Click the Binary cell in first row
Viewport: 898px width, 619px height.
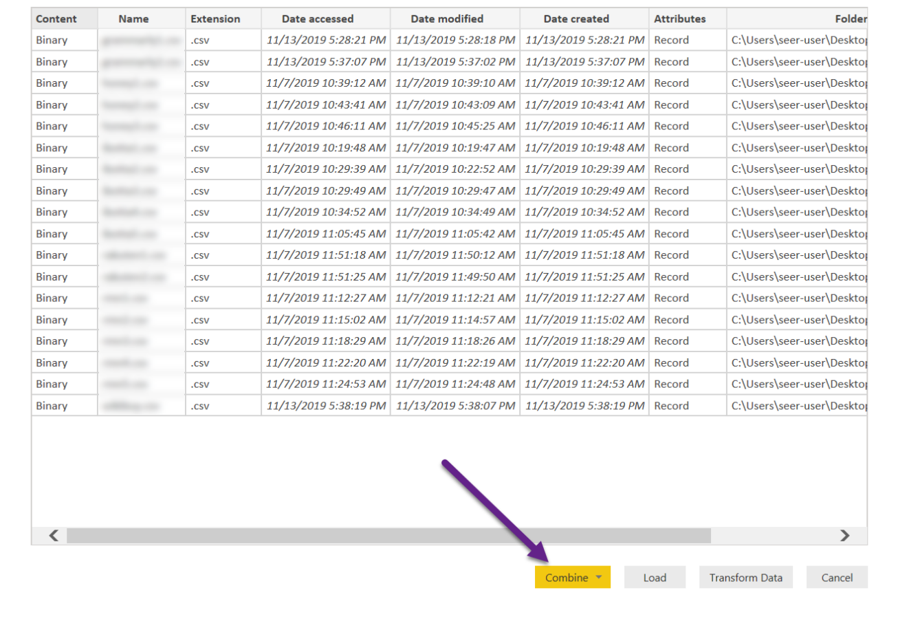[52, 40]
